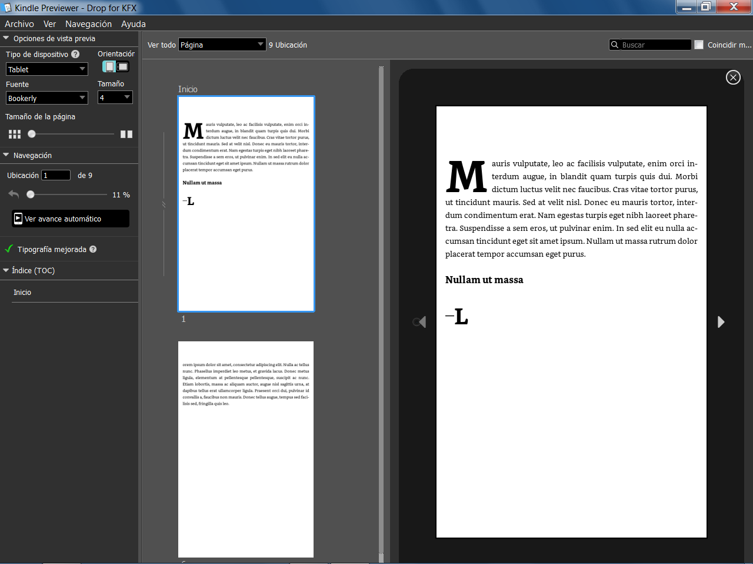Collapse the Índice (TOC) section
Viewport: 753px width, 564px height.
6,270
